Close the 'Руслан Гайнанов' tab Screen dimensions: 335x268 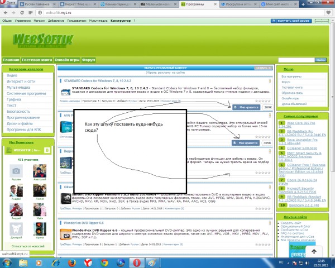pos(54,4)
